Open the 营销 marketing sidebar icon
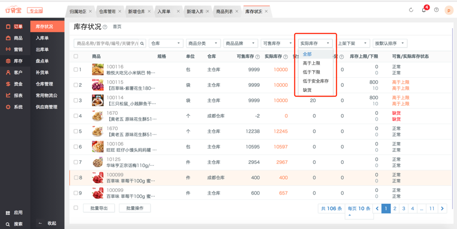Viewport: 457px width, 229px height. point(8,49)
